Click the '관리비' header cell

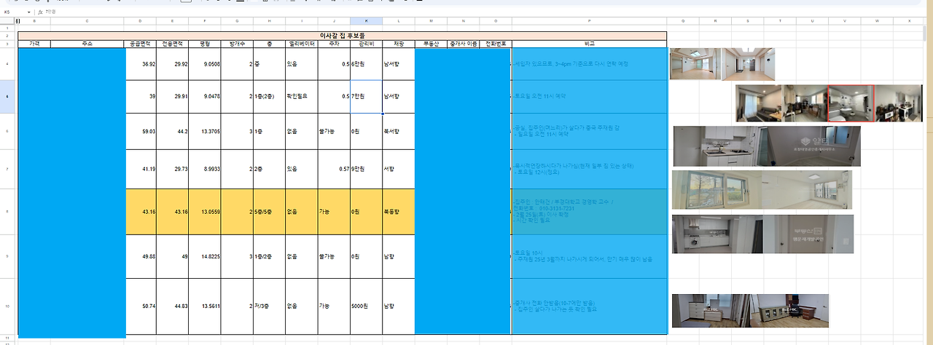366,44
